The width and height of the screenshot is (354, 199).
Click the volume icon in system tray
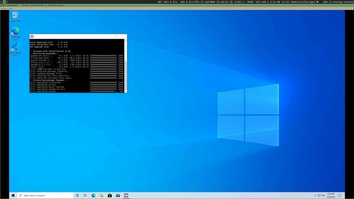[323, 195]
